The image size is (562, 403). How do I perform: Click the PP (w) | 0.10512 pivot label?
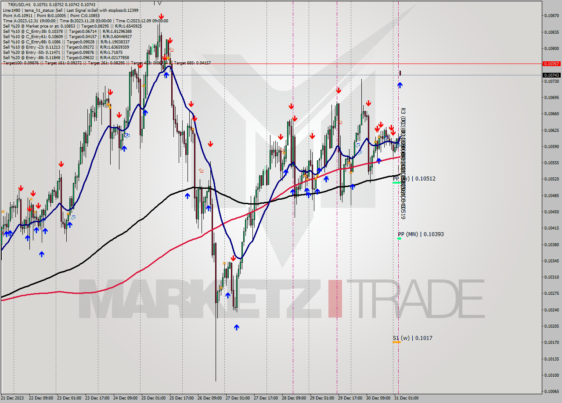point(414,179)
